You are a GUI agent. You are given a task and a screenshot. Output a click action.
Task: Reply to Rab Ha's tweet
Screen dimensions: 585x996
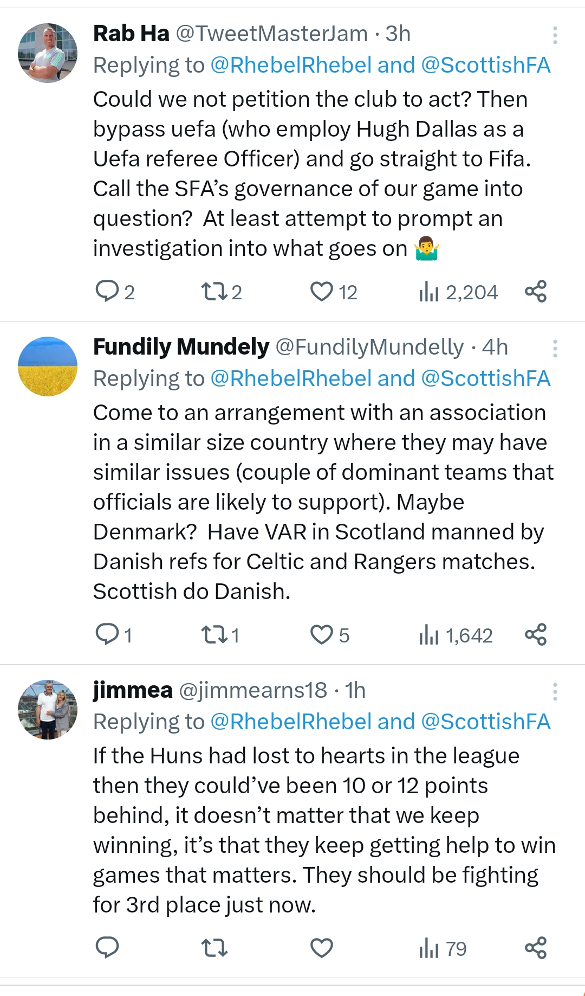point(107,292)
